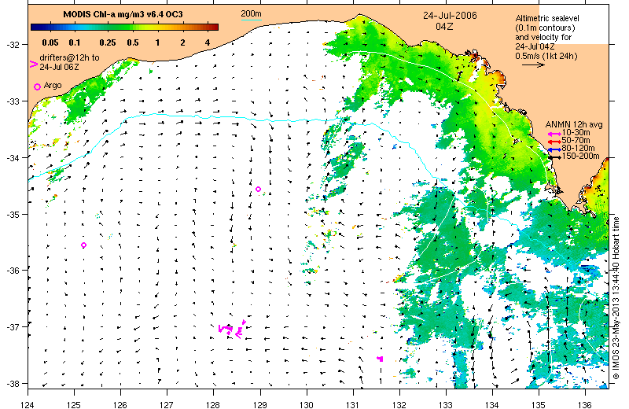Click the 'Altimetric sealevel' text
Screen dimensions: 629x409
pyautogui.click(x=547, y=18)
